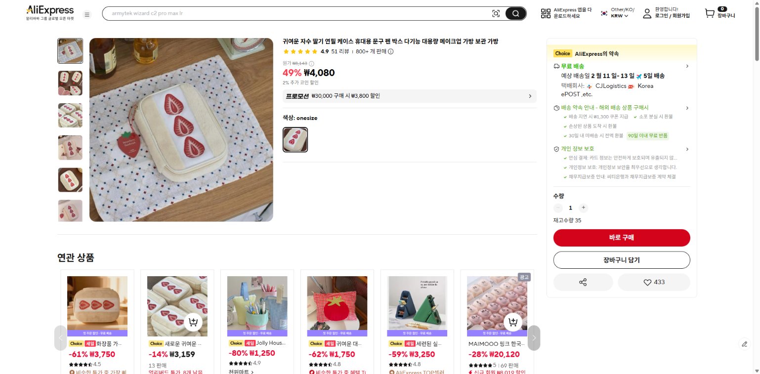Click the 바로 구매 purchase button
This screenshot has height=374, width=760.
click(x=621, y=238)
